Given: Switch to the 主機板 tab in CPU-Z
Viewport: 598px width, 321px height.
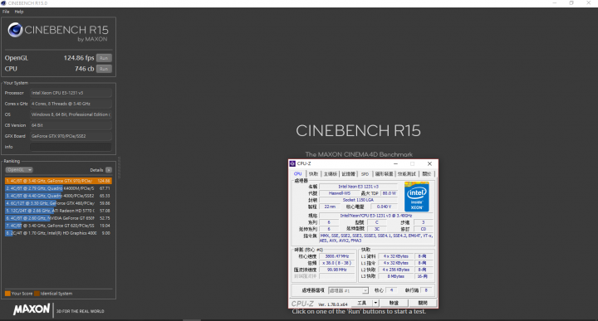Looking at the screenshot, I should [331, 173].
